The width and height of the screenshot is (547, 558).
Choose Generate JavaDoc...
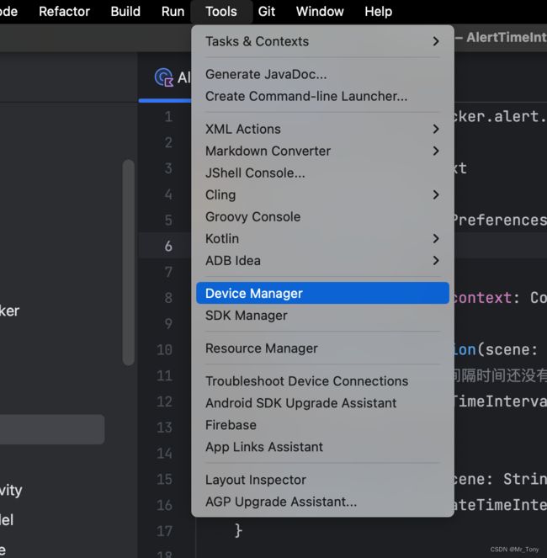point(322,74)
